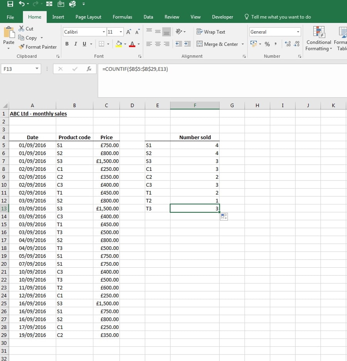Center text horizontally in cell
This screenshot has height=361, width=347.
(x=158, y=44)
